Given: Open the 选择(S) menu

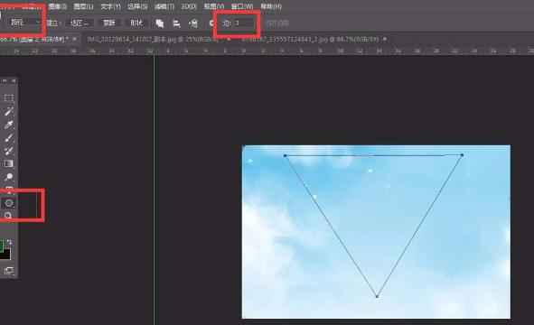Looking at the screenshot, I should [137, 6].
